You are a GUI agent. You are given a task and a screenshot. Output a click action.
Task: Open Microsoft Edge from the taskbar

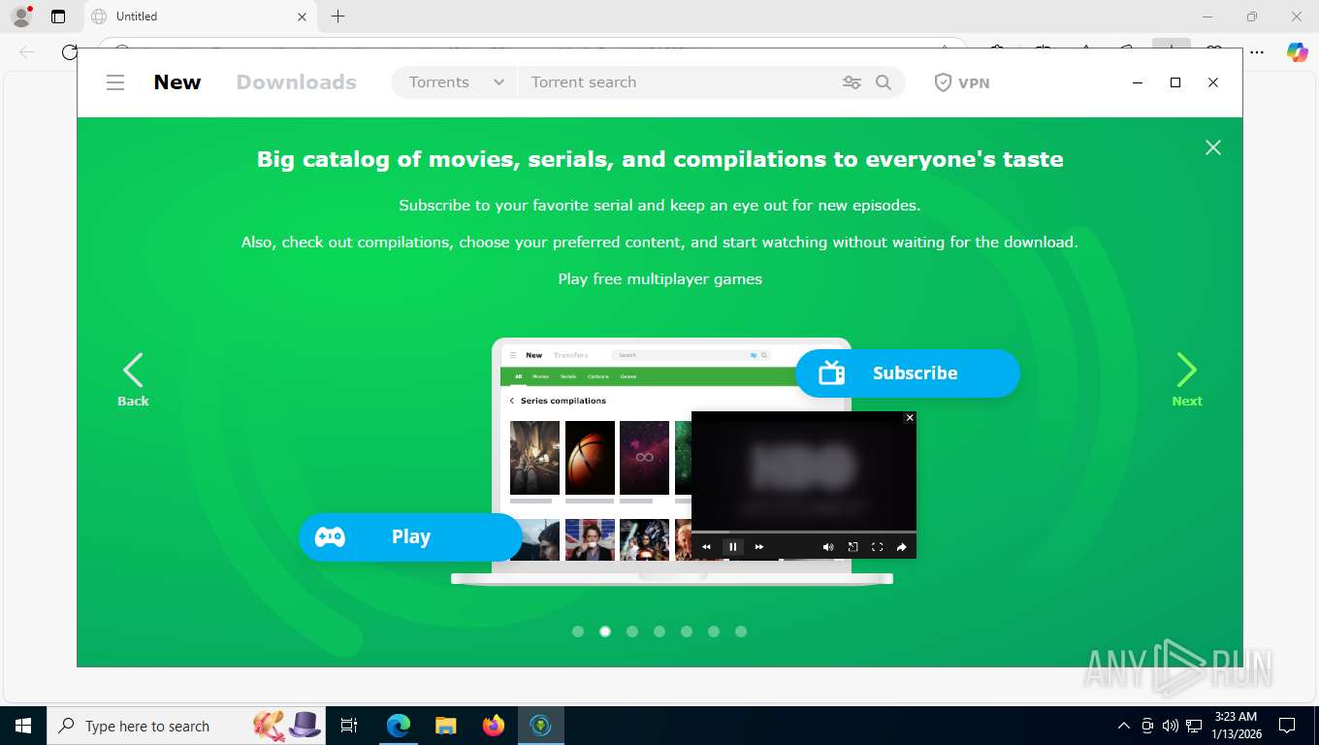click(399, 726)
